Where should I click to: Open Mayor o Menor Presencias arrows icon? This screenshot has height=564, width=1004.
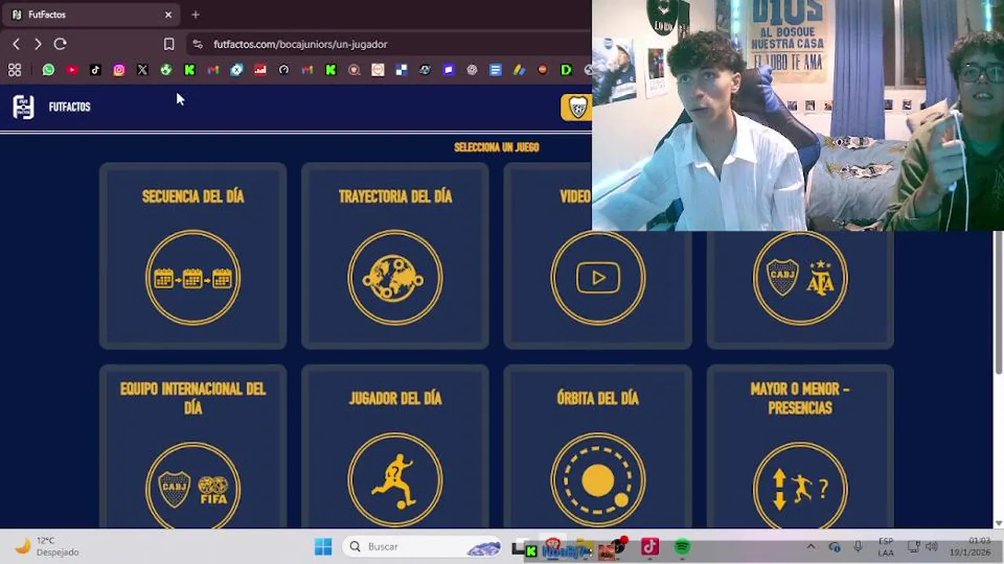tap(800, 486)
